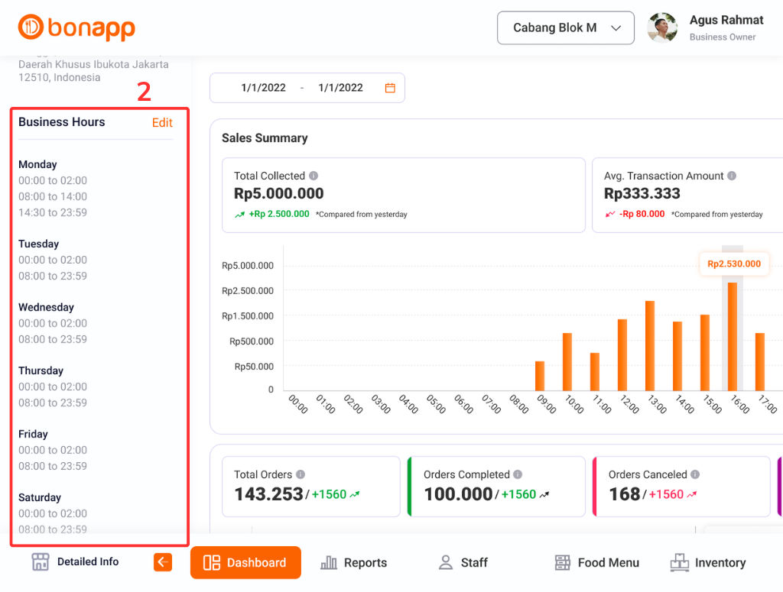Edit the Business Hours
The height and width of the screenshot is (592, 783).
pos(162,122)
